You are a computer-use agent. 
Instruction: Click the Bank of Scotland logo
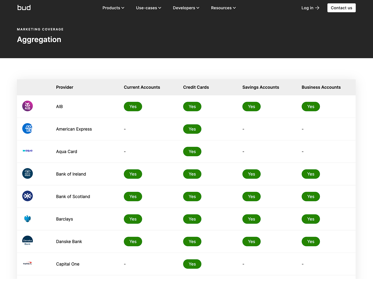pos(27,196)
